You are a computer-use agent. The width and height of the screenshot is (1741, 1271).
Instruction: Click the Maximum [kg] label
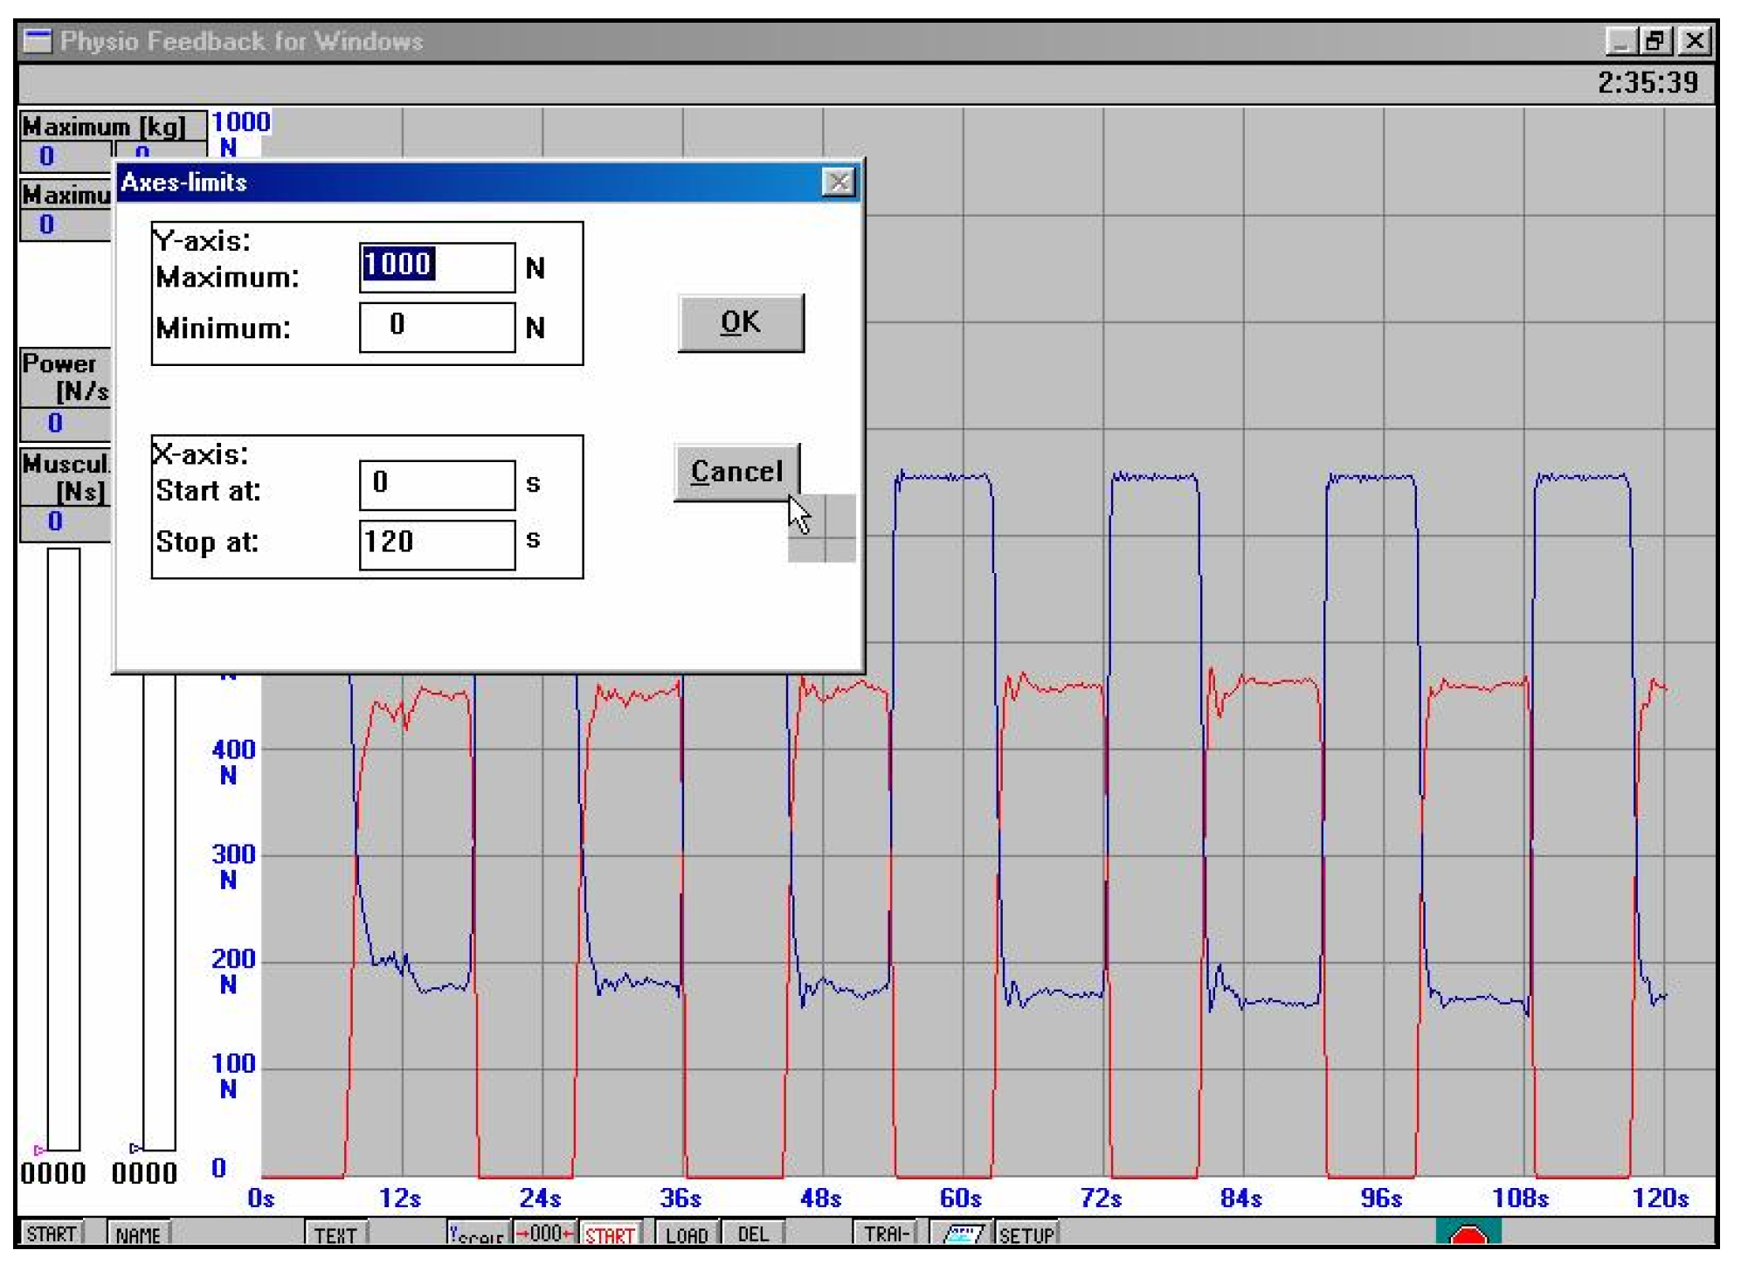click(104, 127)
